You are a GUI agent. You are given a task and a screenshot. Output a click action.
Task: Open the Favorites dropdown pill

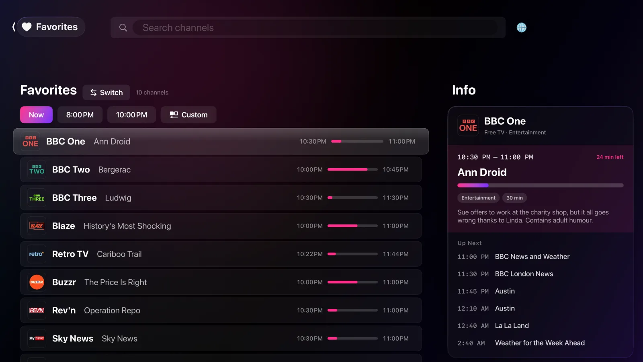click(51, 27)
